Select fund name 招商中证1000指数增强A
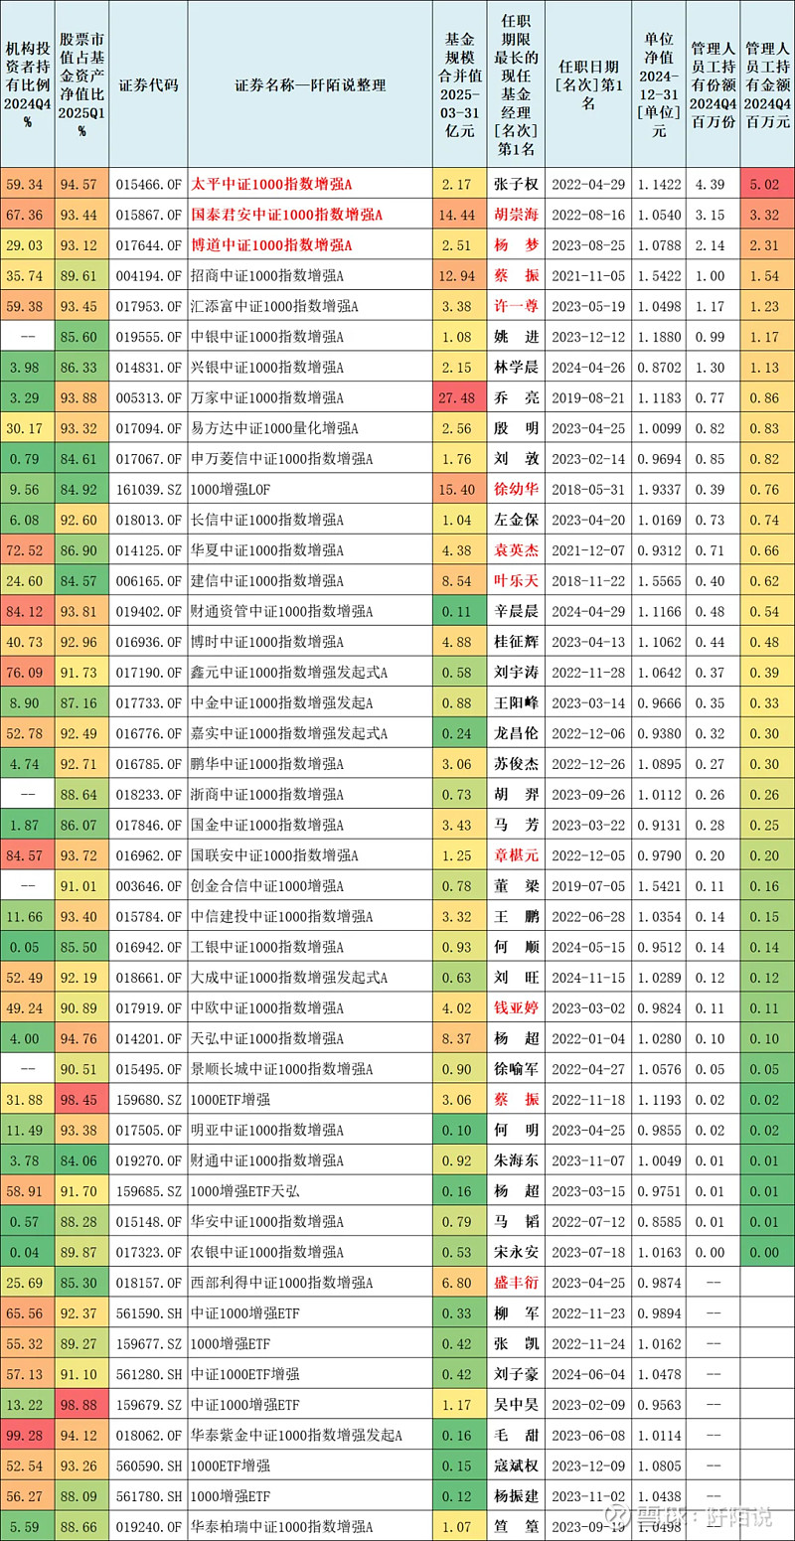Screen dimensions: 795x1541 pyautogui.click(x=268, y=275)
